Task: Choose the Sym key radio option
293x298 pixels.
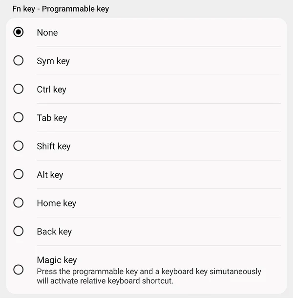Action: (x=19, y=61)
